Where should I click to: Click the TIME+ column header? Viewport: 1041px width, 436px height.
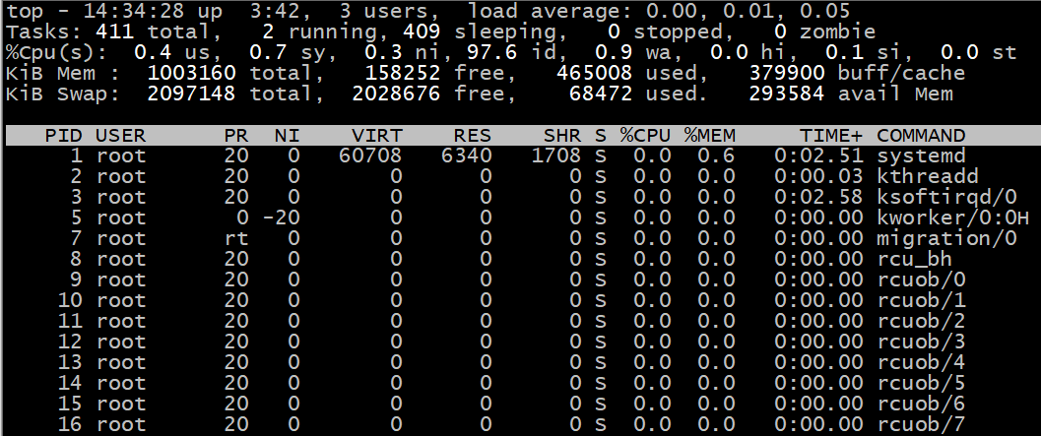830,136
